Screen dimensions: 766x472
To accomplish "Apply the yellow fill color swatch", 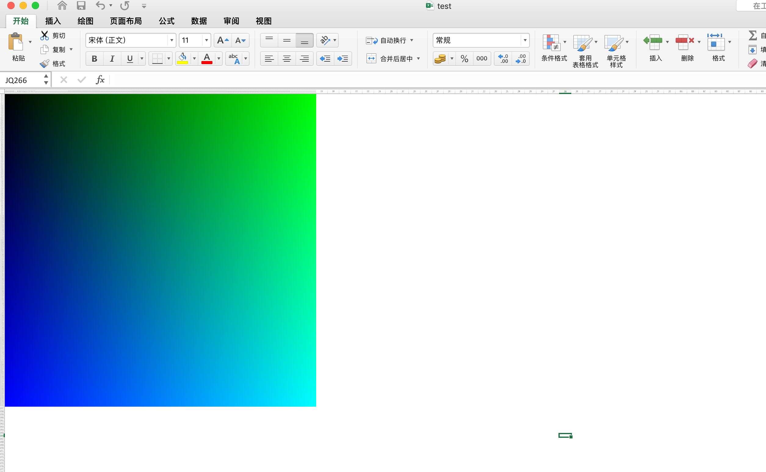I will pos(182,59).
